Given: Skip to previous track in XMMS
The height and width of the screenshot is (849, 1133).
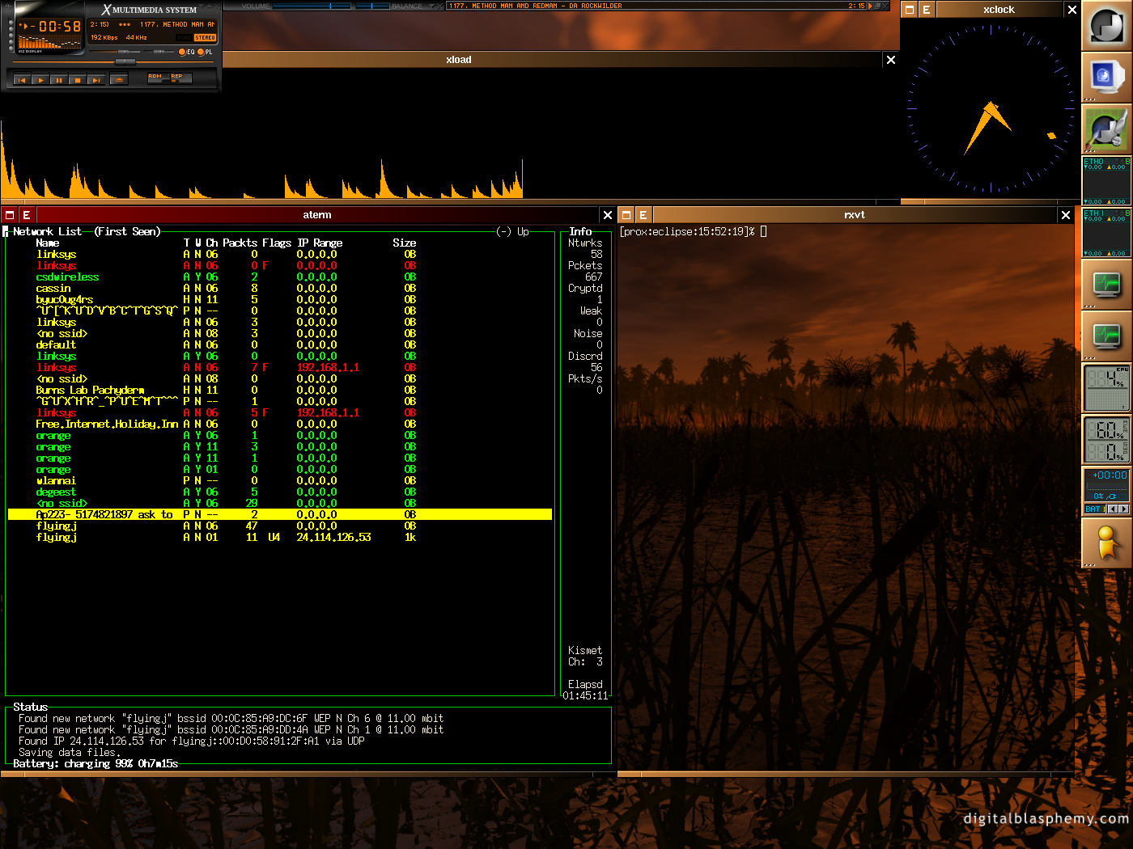Looking at the screenshot, I should (22, 80).
